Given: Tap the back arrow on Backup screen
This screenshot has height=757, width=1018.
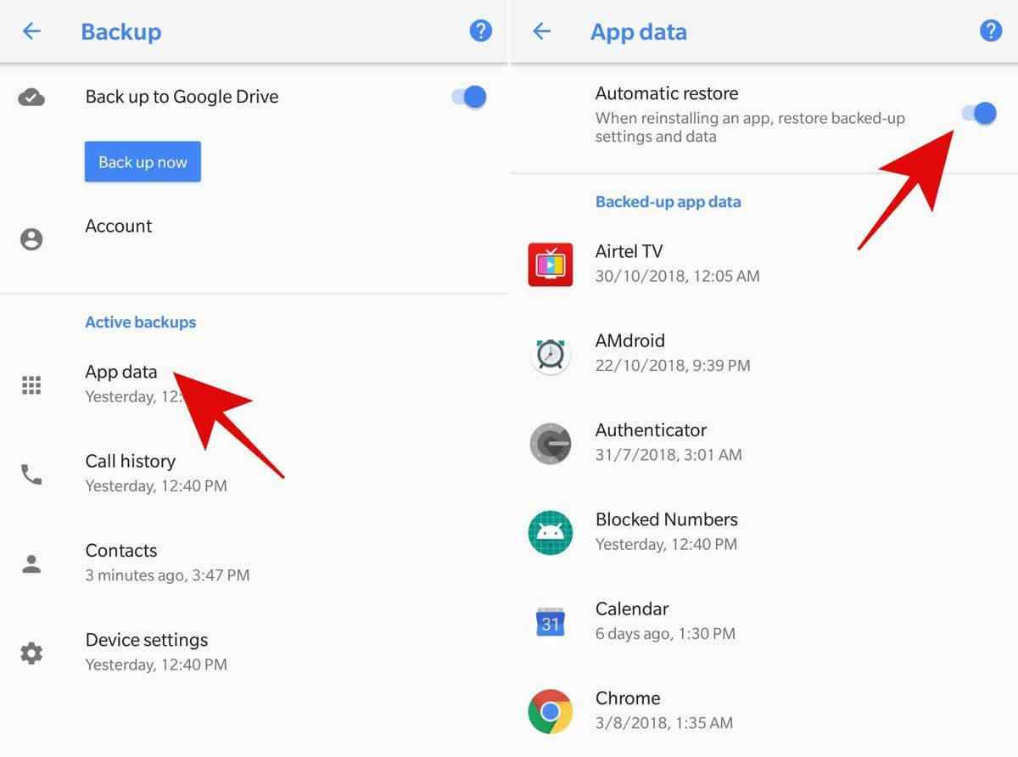Looking at the screenshot, I should click(x=31, y=31).
